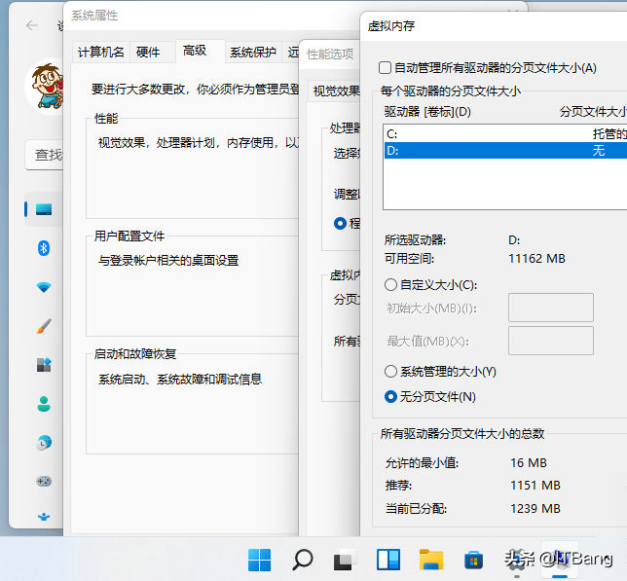Enable 自动管理所有驱动器的分页文件大小 checkbox
The image size is (627, 581).
(386, 68)
